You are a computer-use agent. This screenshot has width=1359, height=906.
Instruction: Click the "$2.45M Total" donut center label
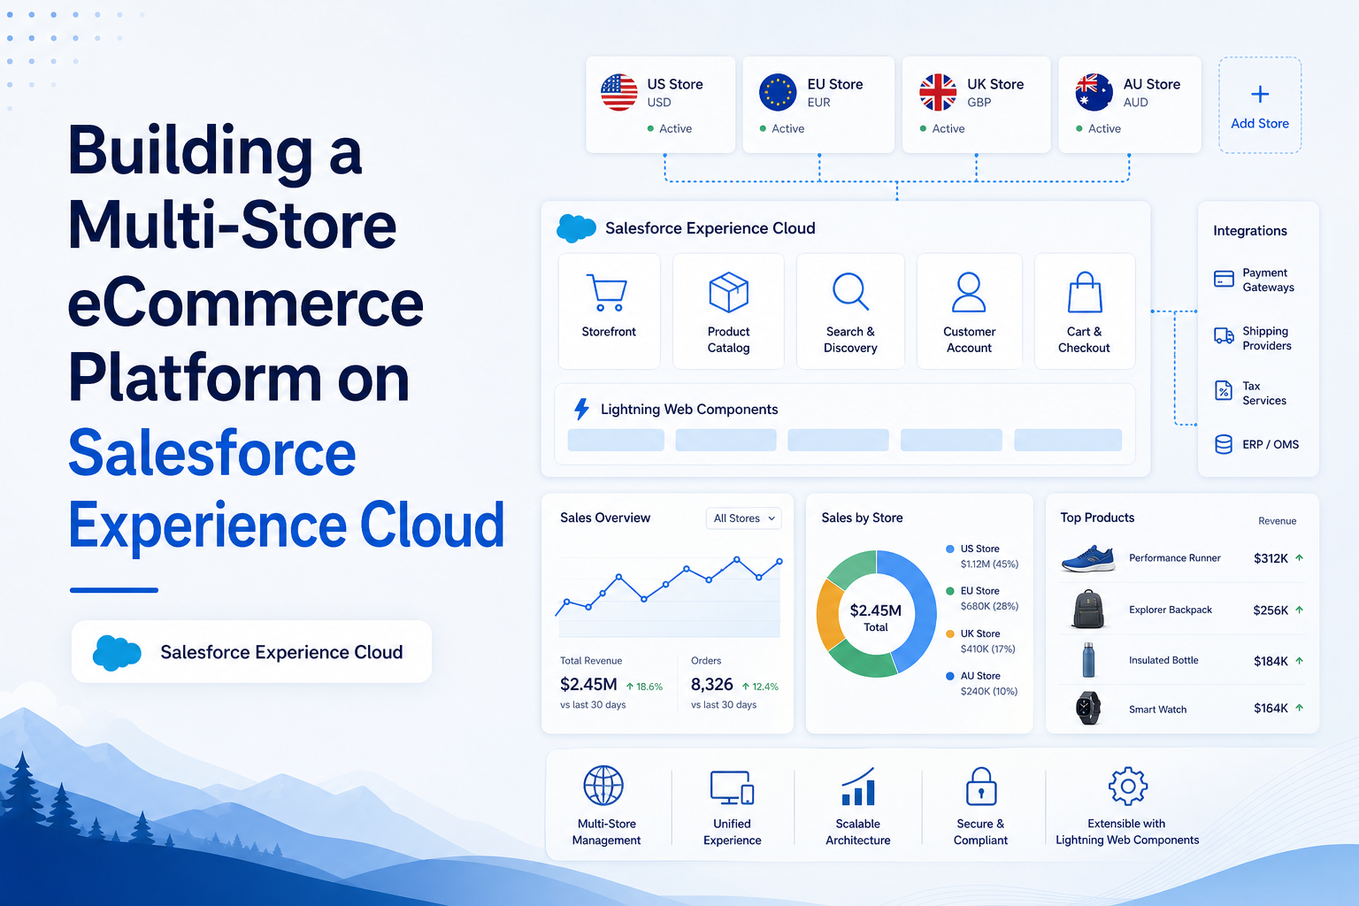click(876, 618)
